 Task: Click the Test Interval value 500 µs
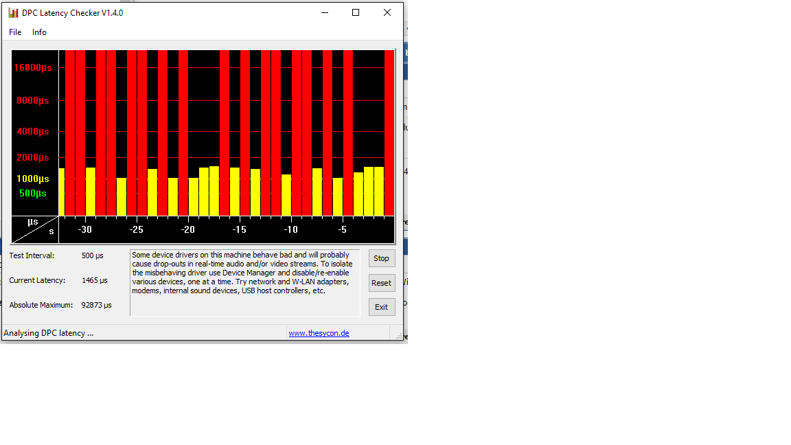(x=92, y=255)
